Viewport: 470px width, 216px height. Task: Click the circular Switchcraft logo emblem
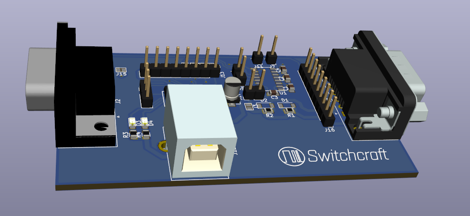tap(292, 156)
